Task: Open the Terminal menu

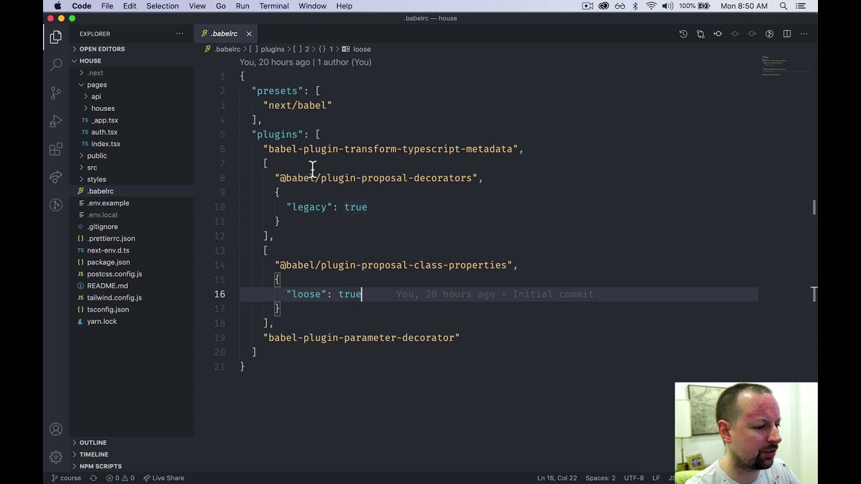Action: pyautogui.click(x=274, y=6)
